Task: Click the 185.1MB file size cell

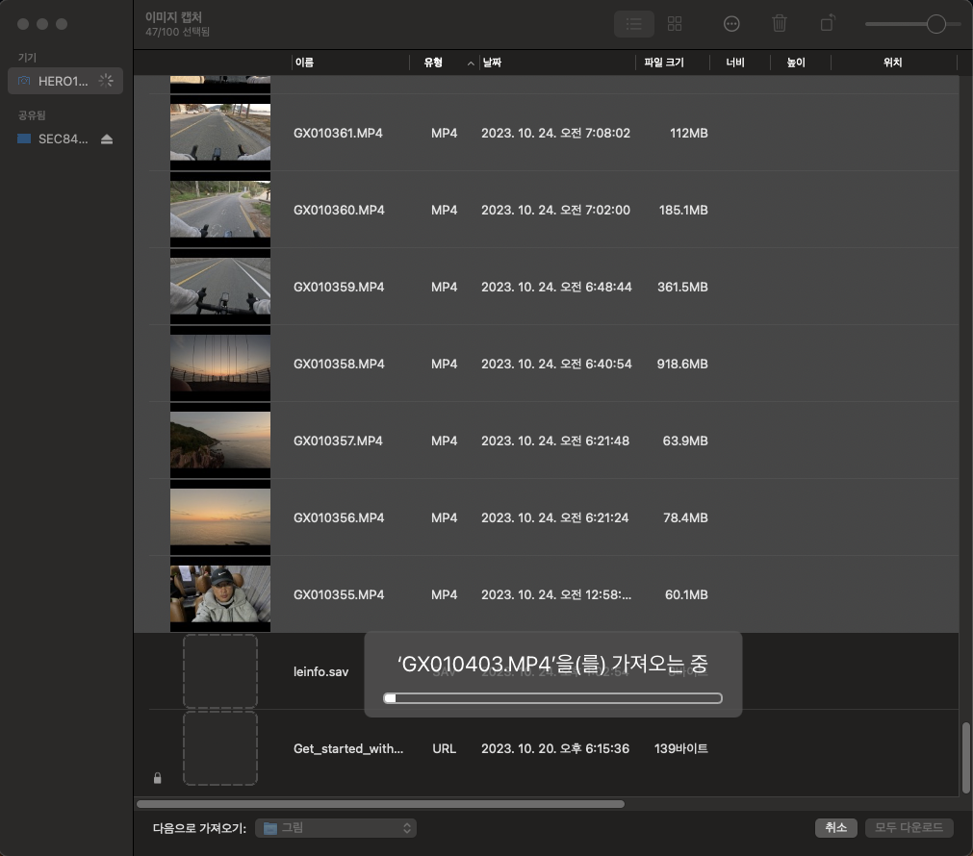Action: click(683, 210)
